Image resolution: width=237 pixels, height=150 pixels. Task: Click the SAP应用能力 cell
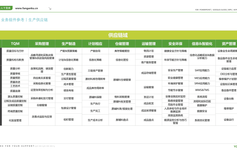(x=202, y=70)
